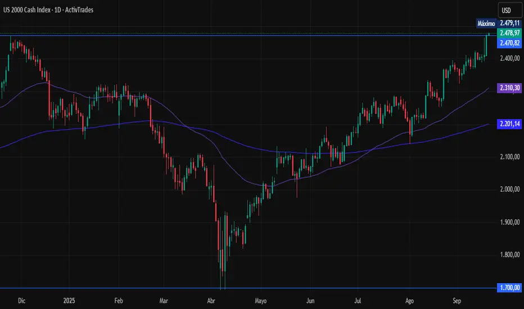The width and height of the screenshot is (524, 309).
Task: Click the 2.100,00 price axis label
Action: pyautogui.click(x=509, y=157)
